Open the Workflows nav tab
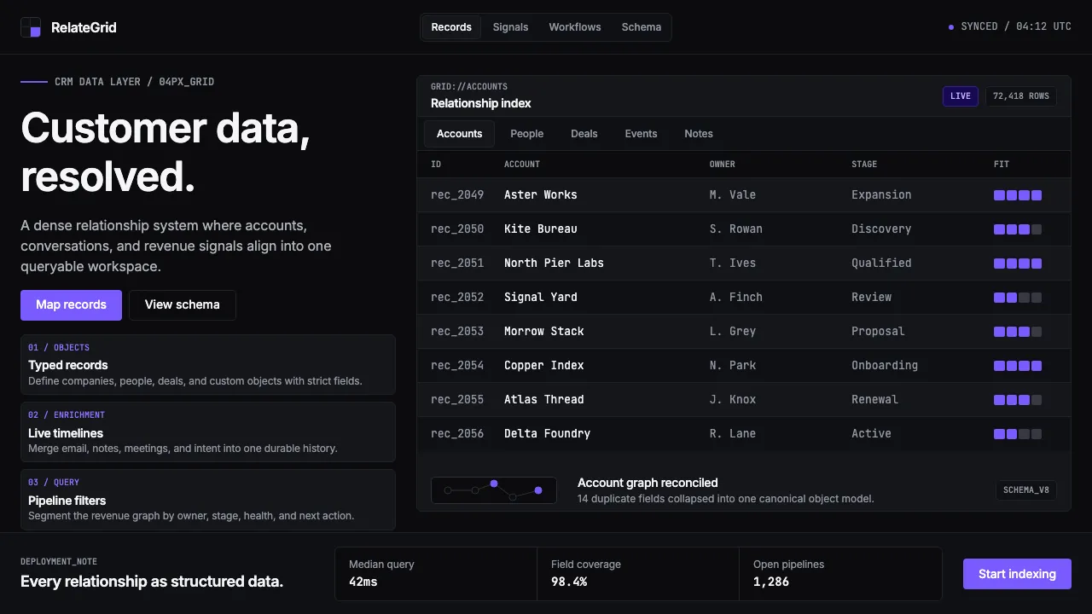Screen dimensions: 1092x614 coord(575,27)
